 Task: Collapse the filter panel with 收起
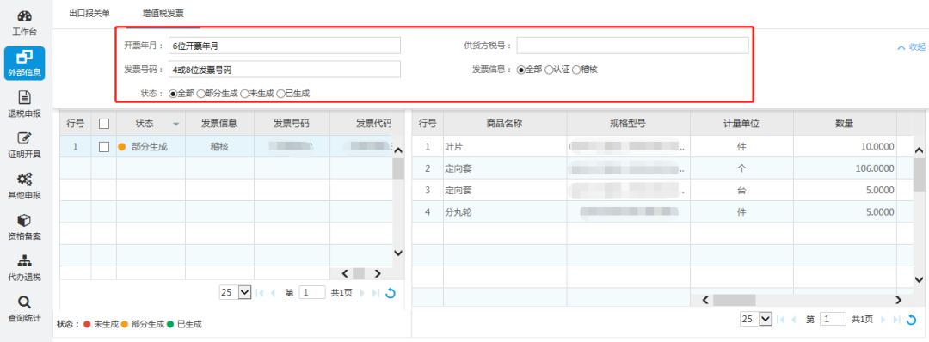[x=911, y=46]
